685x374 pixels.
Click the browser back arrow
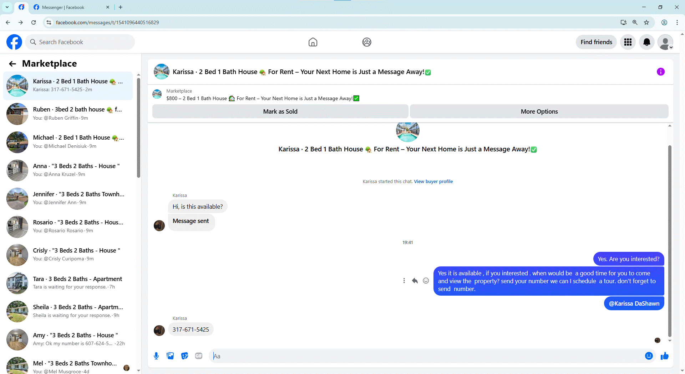click(x=8, y=22)
